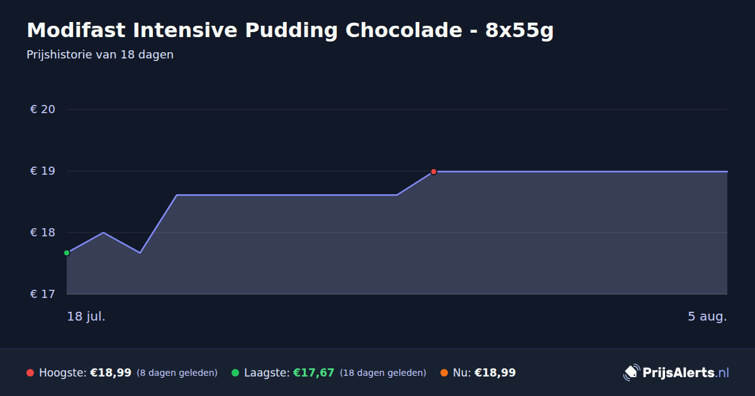Click the green Laagste legend dot
This screenshot has width=755, height=396.
coord(235,373)
